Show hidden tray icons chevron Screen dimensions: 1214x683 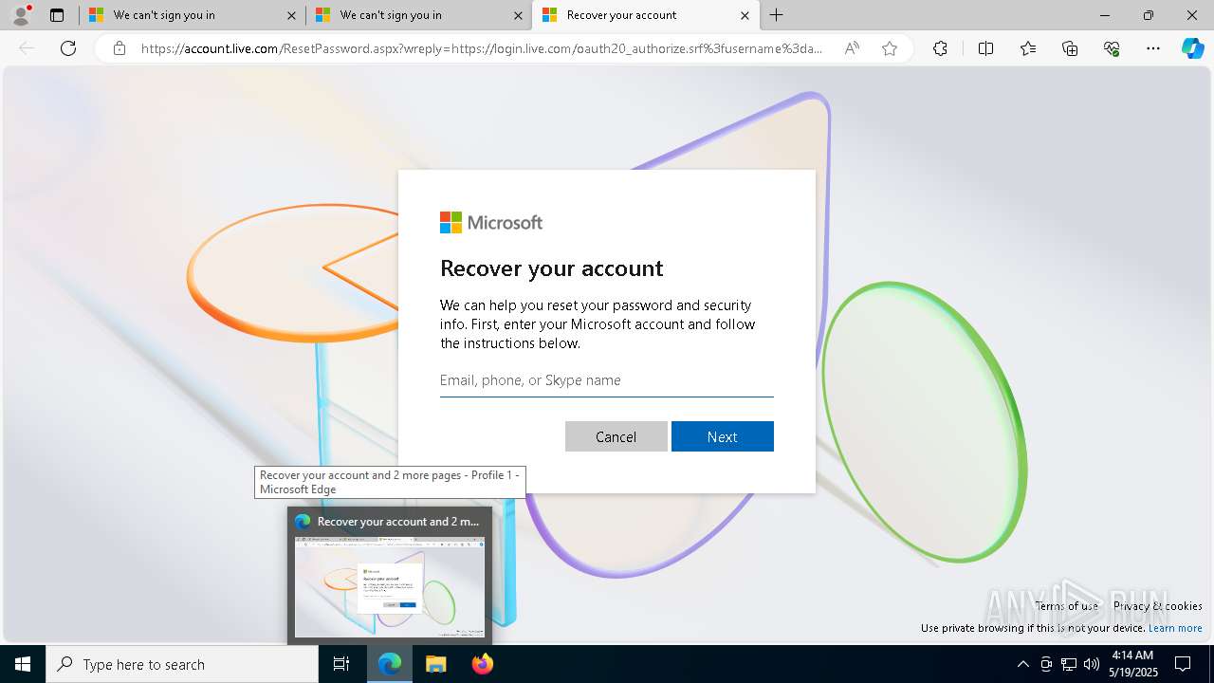point(1022,664)
